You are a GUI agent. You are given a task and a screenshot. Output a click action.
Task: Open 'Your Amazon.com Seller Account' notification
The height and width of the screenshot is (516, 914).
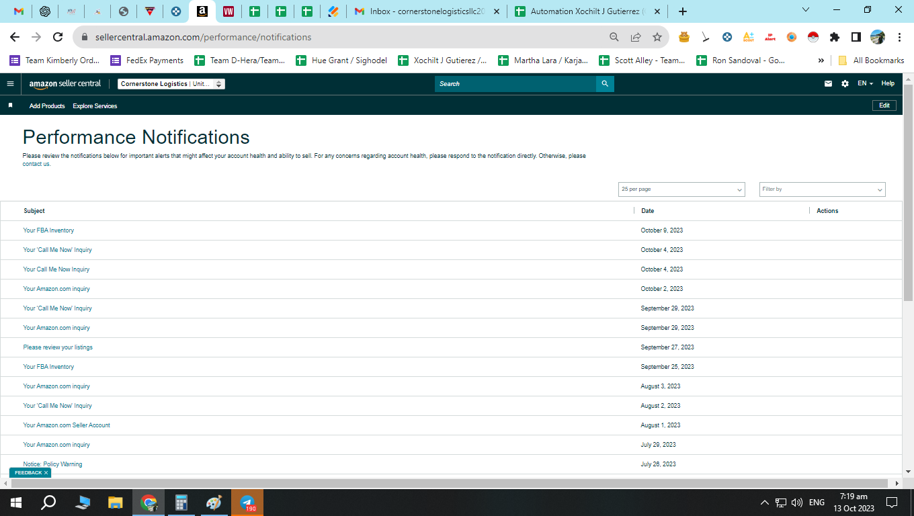pos(67,425)
